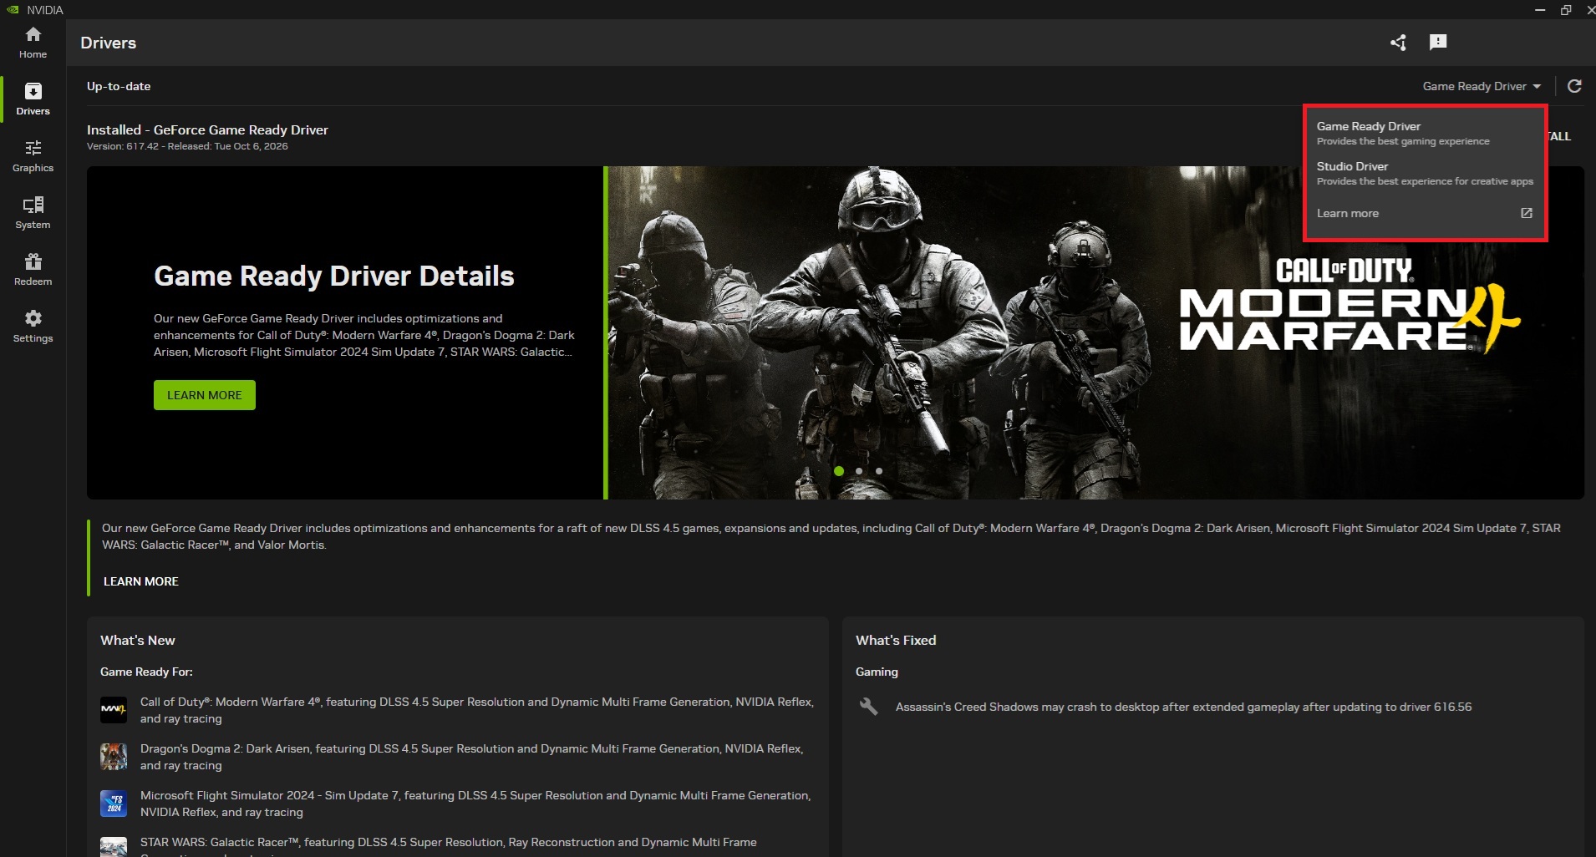Viewport: 1596px width, 857px height.
Task: Choose Game Ready Driver from the menu
Action: [x=1425, y=133]
